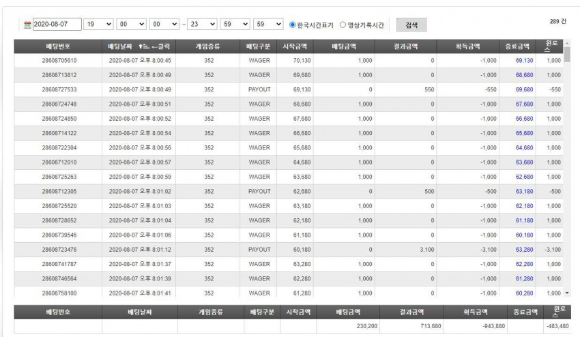Click the scrollbar down arrow
This screenshot has width=580, height=337.
(x=567, y=293)
